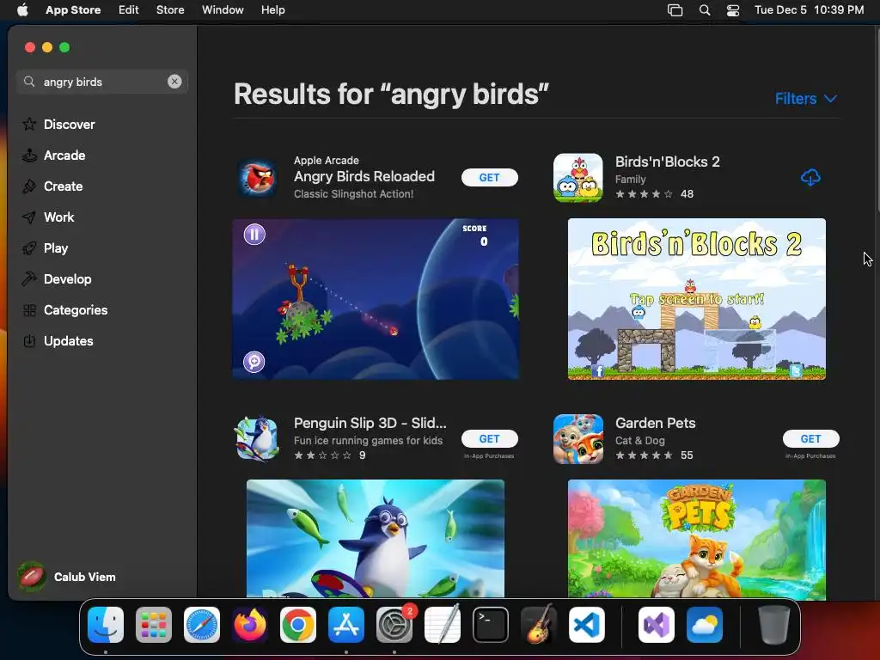This screenshot has width=880, height=660.
Task: Get Garden Pets
Action: [811, 439]
